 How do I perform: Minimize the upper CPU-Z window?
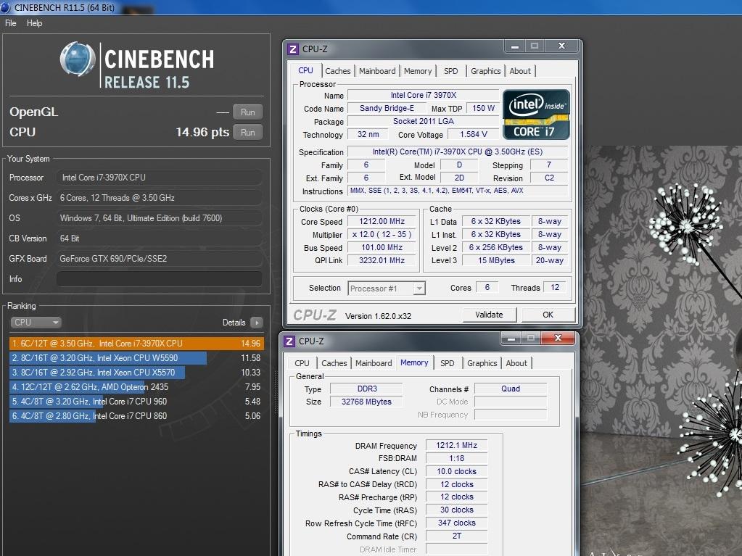tap(515, 46)
